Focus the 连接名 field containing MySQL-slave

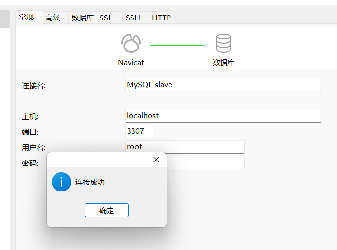click(x=223, y=85)
